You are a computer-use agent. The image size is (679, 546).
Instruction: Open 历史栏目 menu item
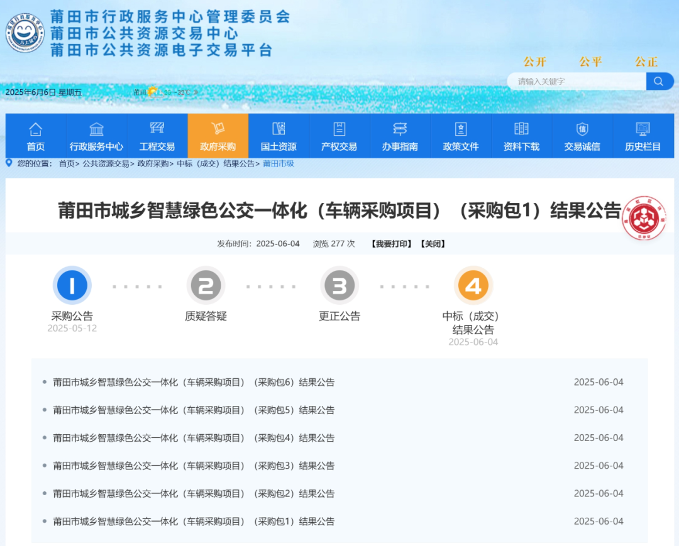[x=643, y=136]
